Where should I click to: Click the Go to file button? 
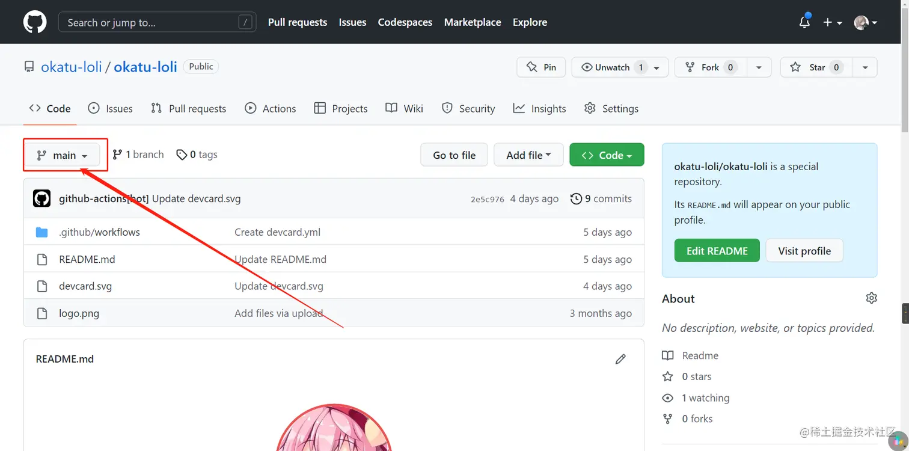pyautogui.click(x=454, y=155)
